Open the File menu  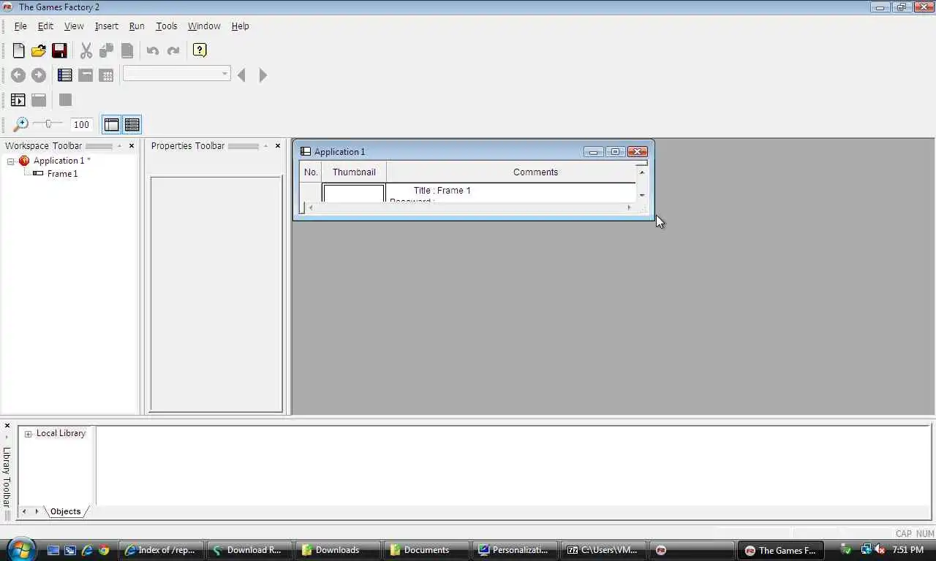[x=20, y=26]
